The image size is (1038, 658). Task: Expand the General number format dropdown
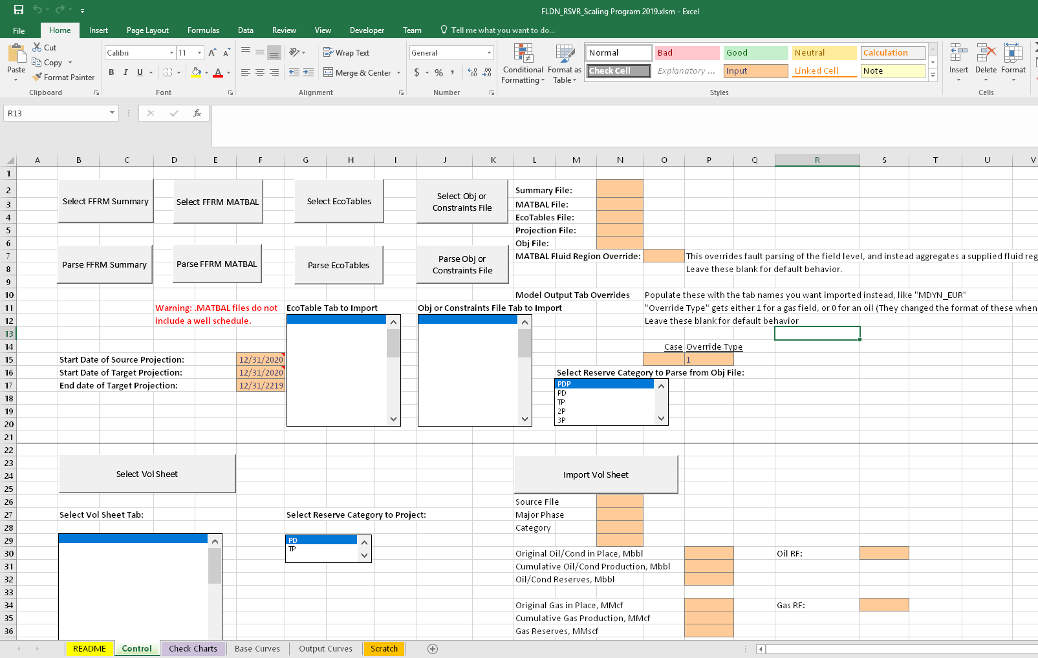tap(489, 53)
